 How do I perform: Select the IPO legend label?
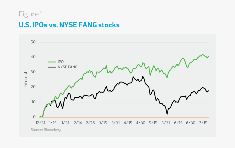tap(60, 62)
